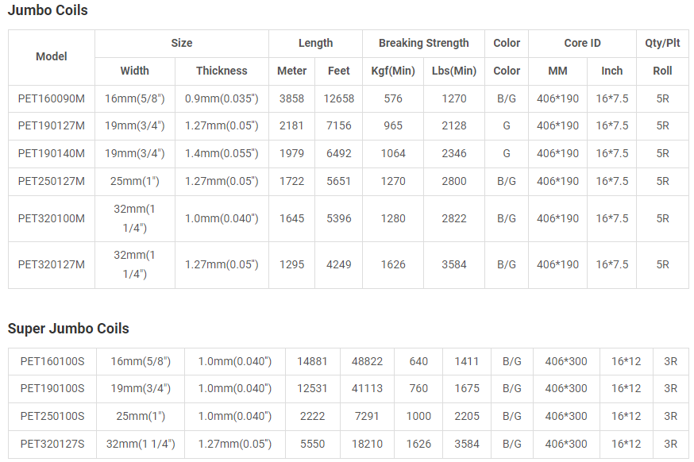Click the PET250100S model cell
Viewport: 694px width, 462px height.
(x=52, y=416)
